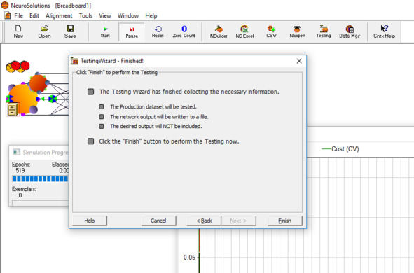The width and height of the screenshot is (414, 273).
Task: Open the Testing wizard toolbar icon
Action: 324,32
